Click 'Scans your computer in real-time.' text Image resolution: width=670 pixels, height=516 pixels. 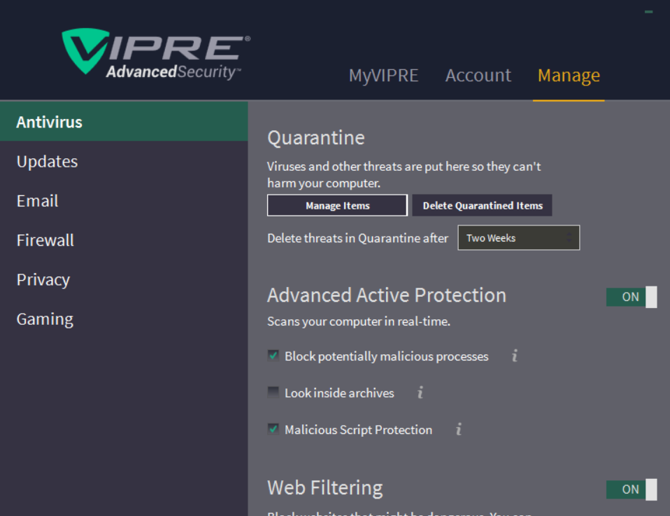(359, 321)
